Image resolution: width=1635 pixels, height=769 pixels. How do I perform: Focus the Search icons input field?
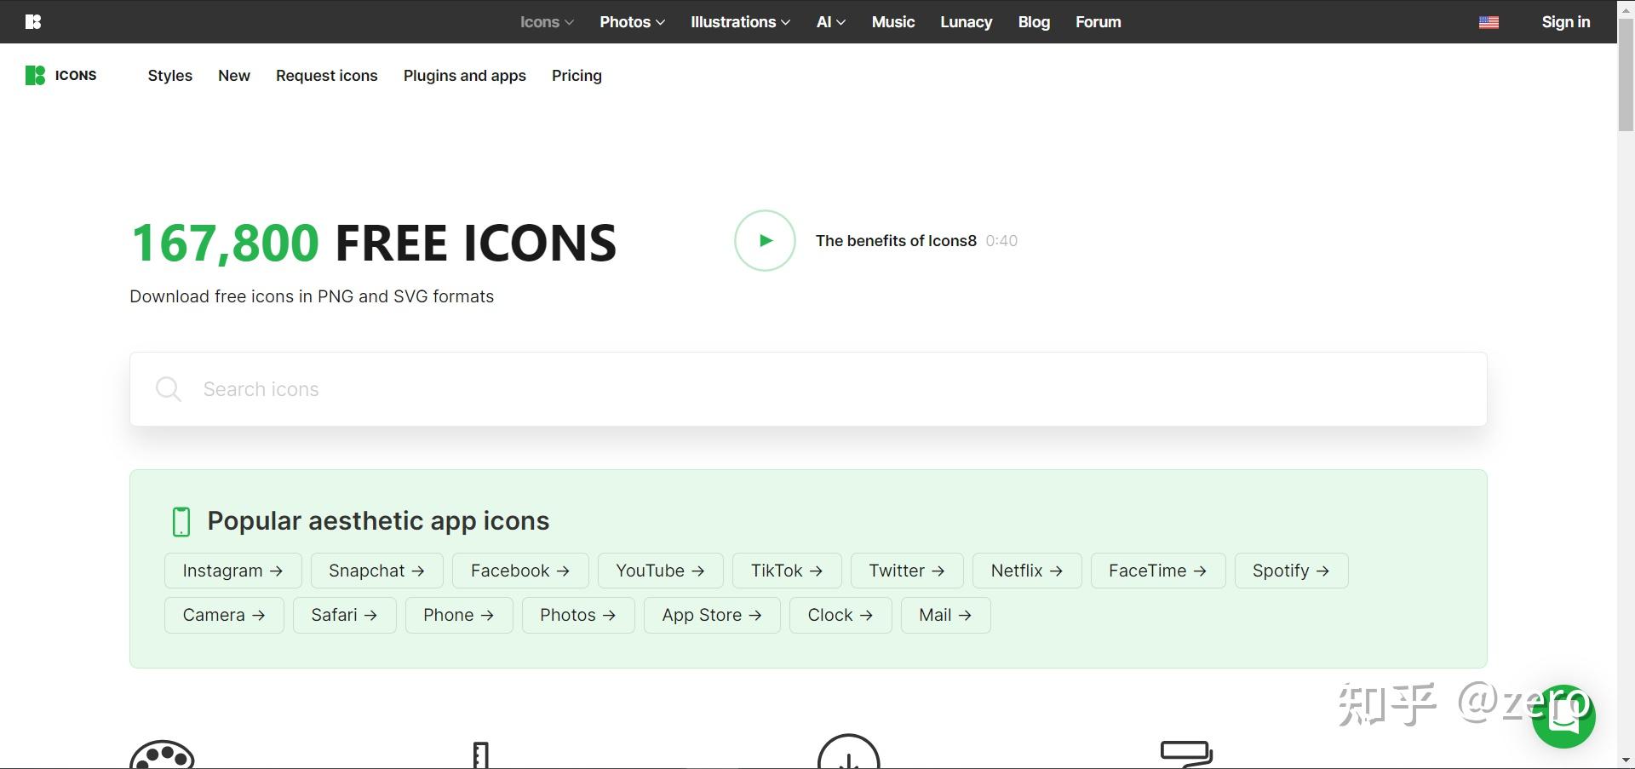coord(808,389)
